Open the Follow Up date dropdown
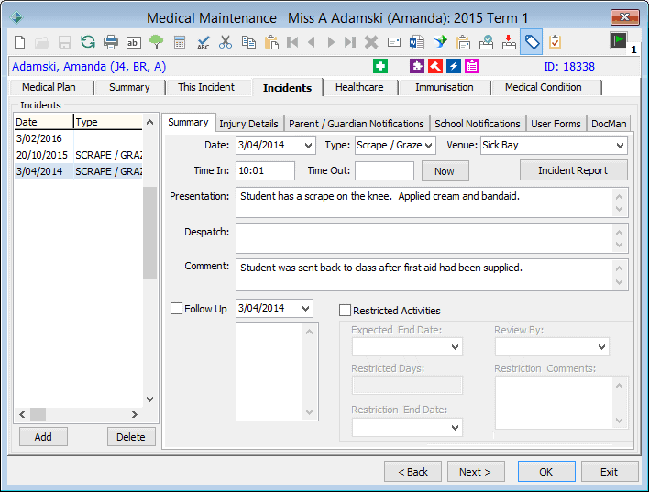Viewport: 649px width, 492px height. pos(305,308)
